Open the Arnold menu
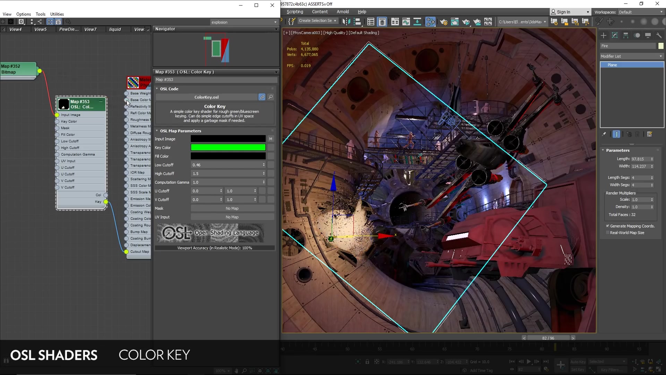Image resolution: width=666 pixels, height=375 pixels. click(342, 12)
